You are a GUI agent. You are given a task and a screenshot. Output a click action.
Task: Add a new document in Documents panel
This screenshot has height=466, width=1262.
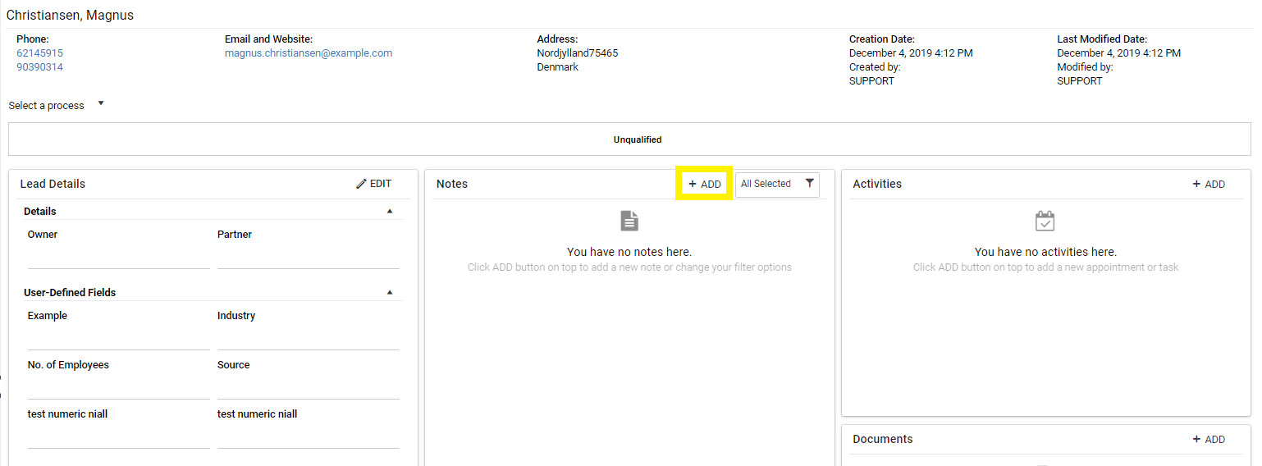click(1208, 439)
